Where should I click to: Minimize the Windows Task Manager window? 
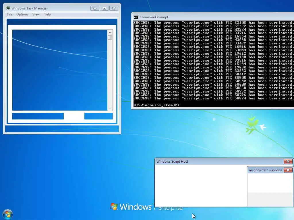(x=95, y=8)
